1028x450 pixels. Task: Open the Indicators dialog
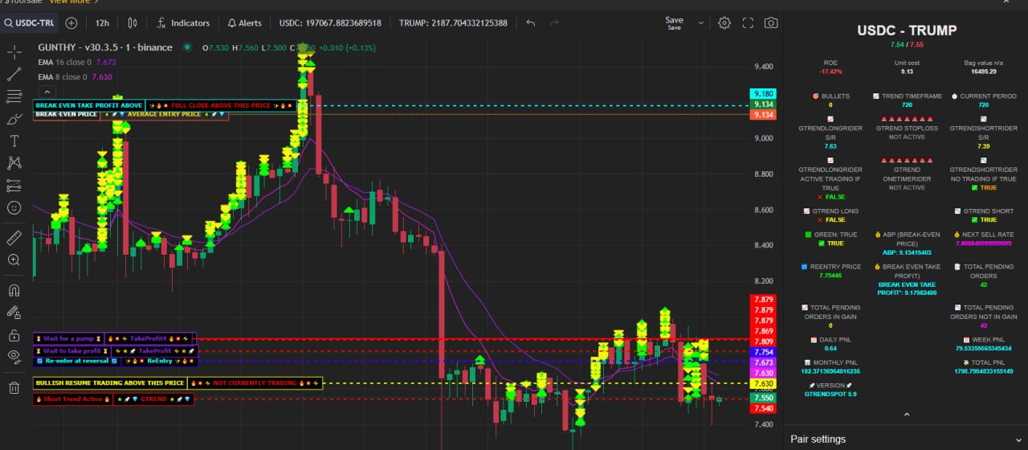(182, 23)
